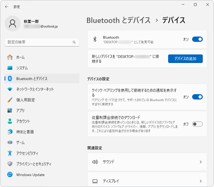Image resolution: width=214 pixels, height=187 pixels.
Task: Click the Bluetooth sidebar icon
Action: [10, 78]
